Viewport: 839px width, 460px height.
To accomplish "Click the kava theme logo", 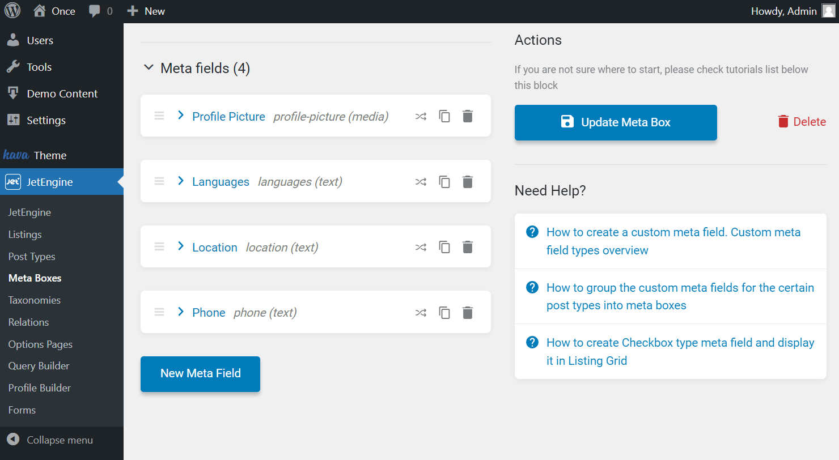I will pos(16,155).
